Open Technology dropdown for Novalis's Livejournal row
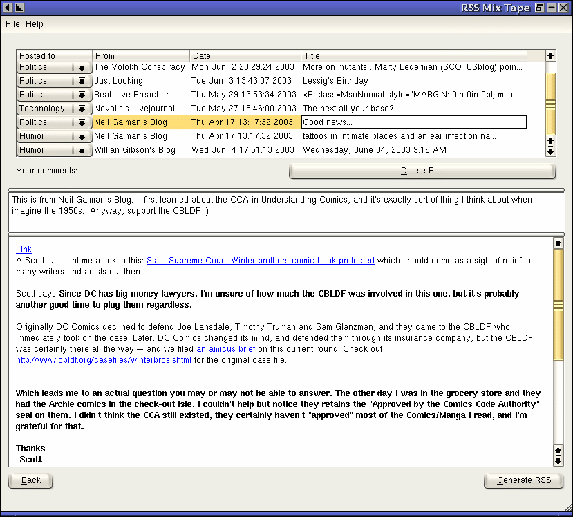 54,109
